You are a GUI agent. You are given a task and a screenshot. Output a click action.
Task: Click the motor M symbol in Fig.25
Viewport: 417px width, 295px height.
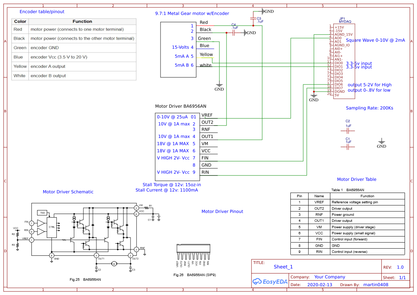point(114,264)
